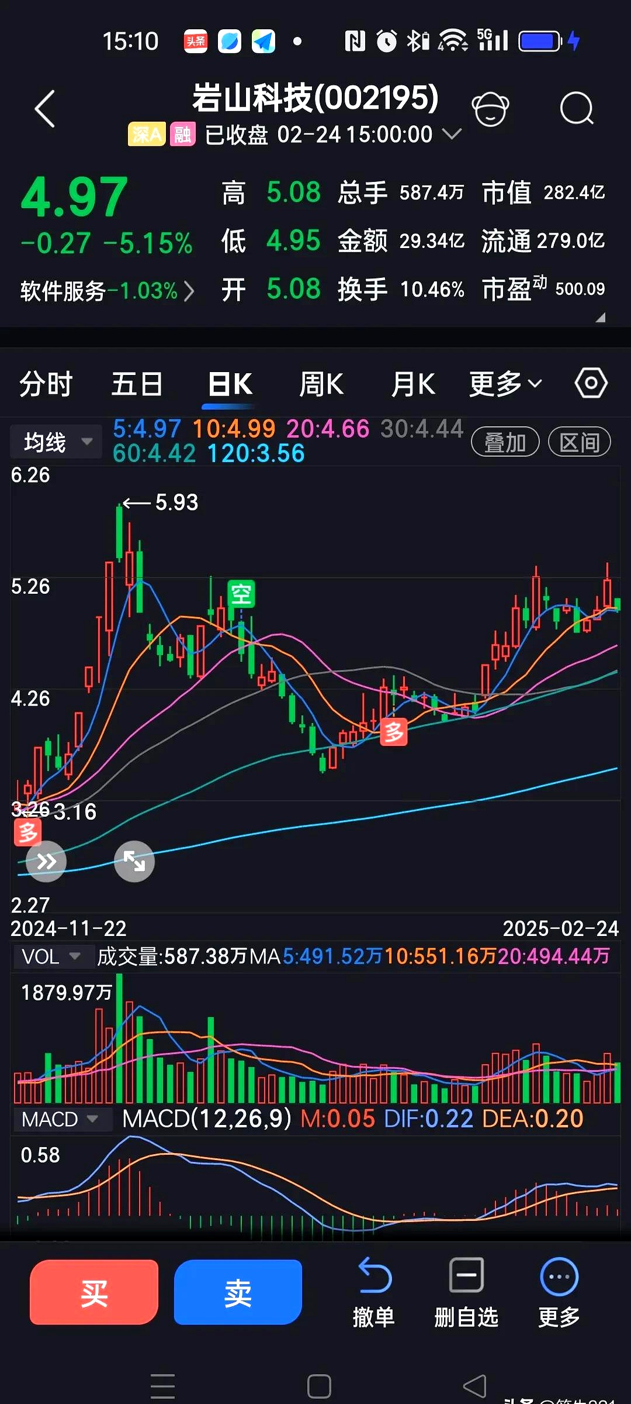The width and height of the screenshot is (631, 1404).
Task: Tap the battery status icon
Action: (540, 41)
